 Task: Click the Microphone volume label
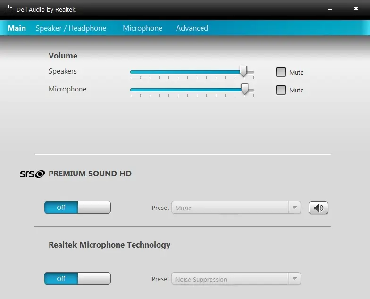point(67,89)
